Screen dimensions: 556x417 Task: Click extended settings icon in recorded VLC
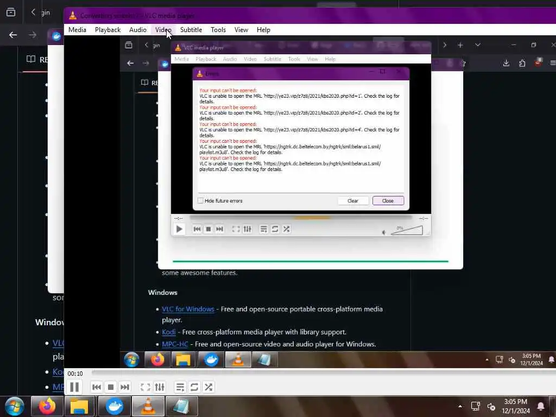tap(248, 229)
